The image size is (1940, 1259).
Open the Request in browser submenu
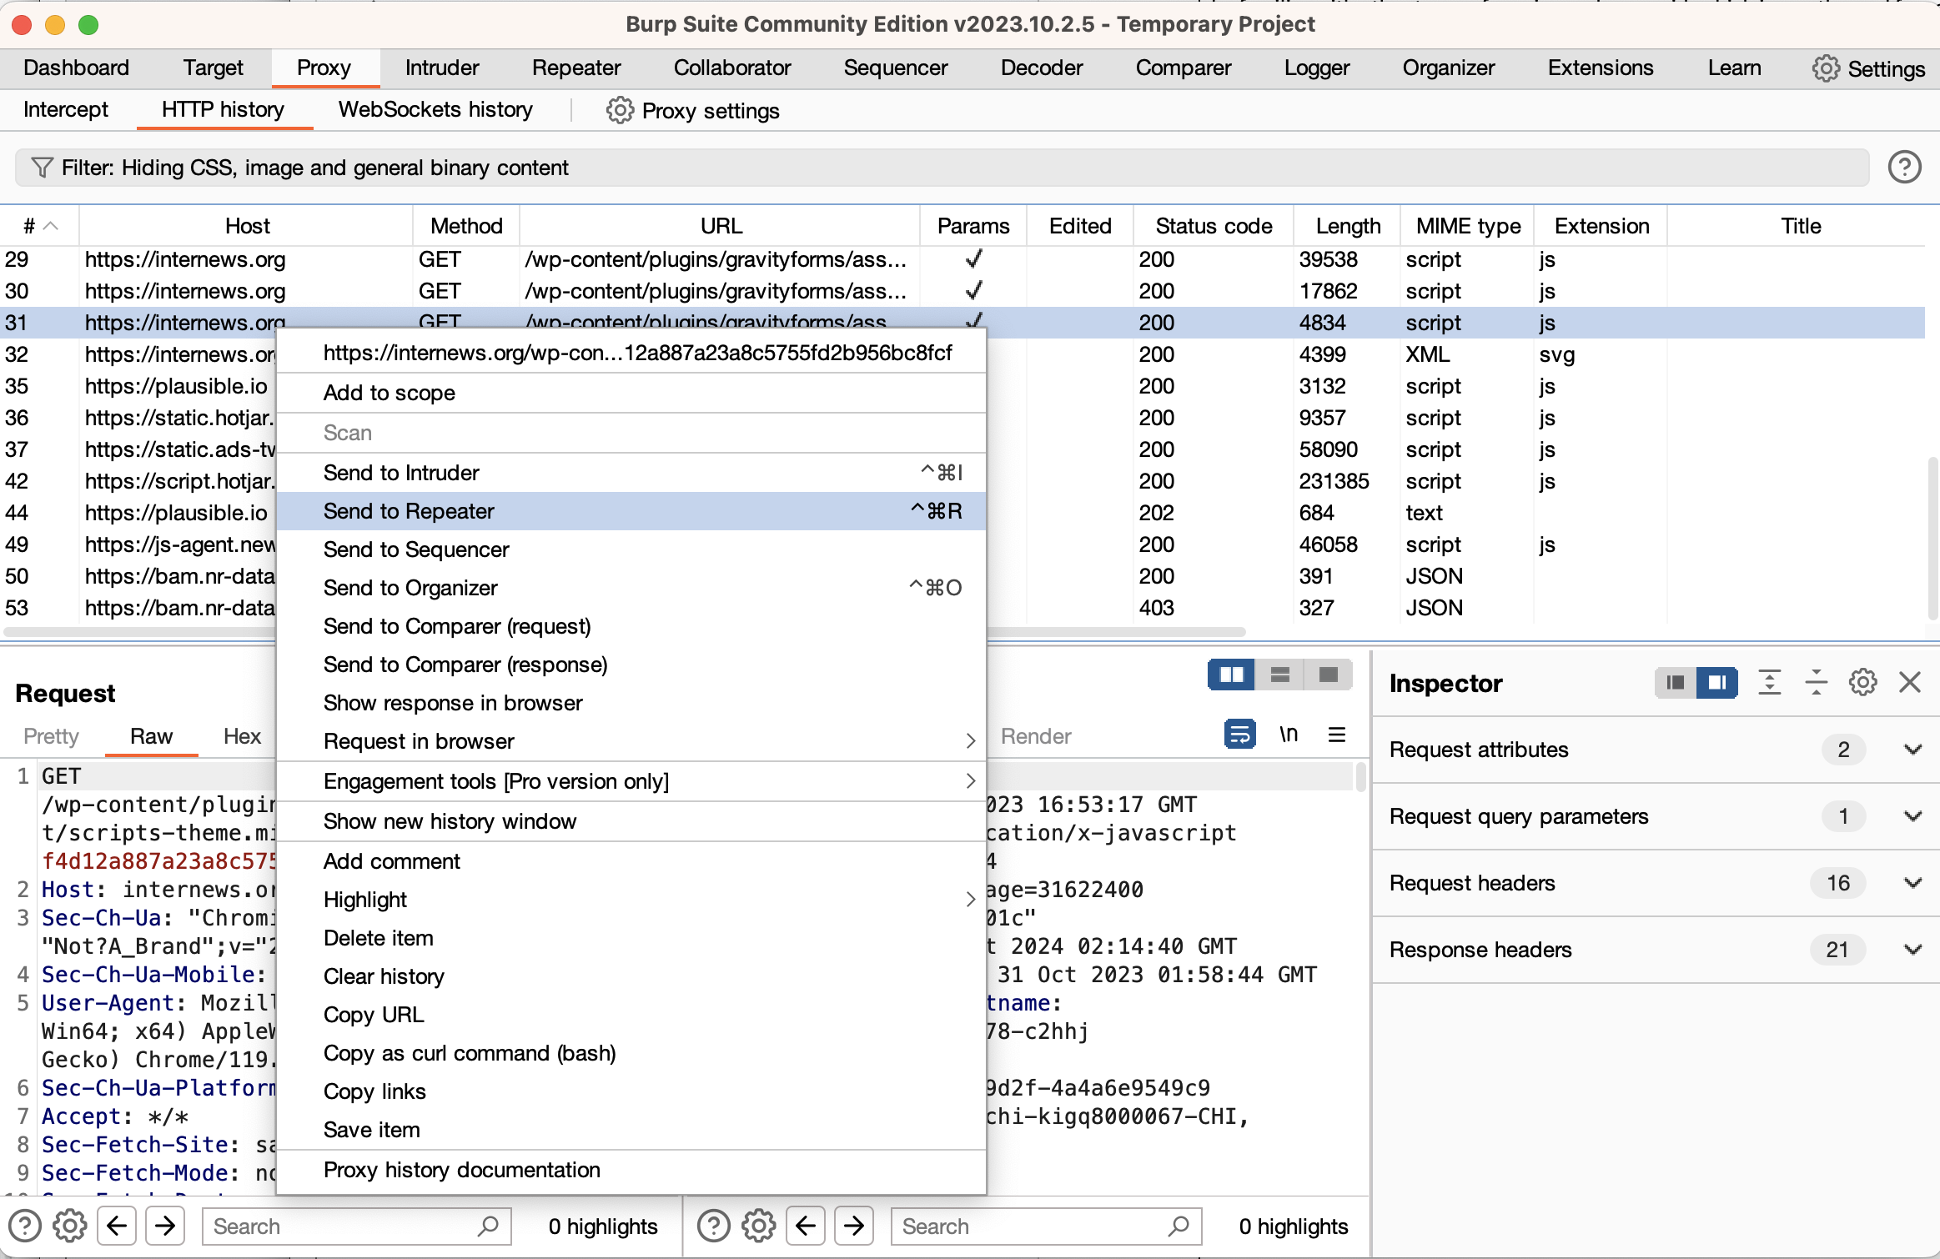coord(420,740)
